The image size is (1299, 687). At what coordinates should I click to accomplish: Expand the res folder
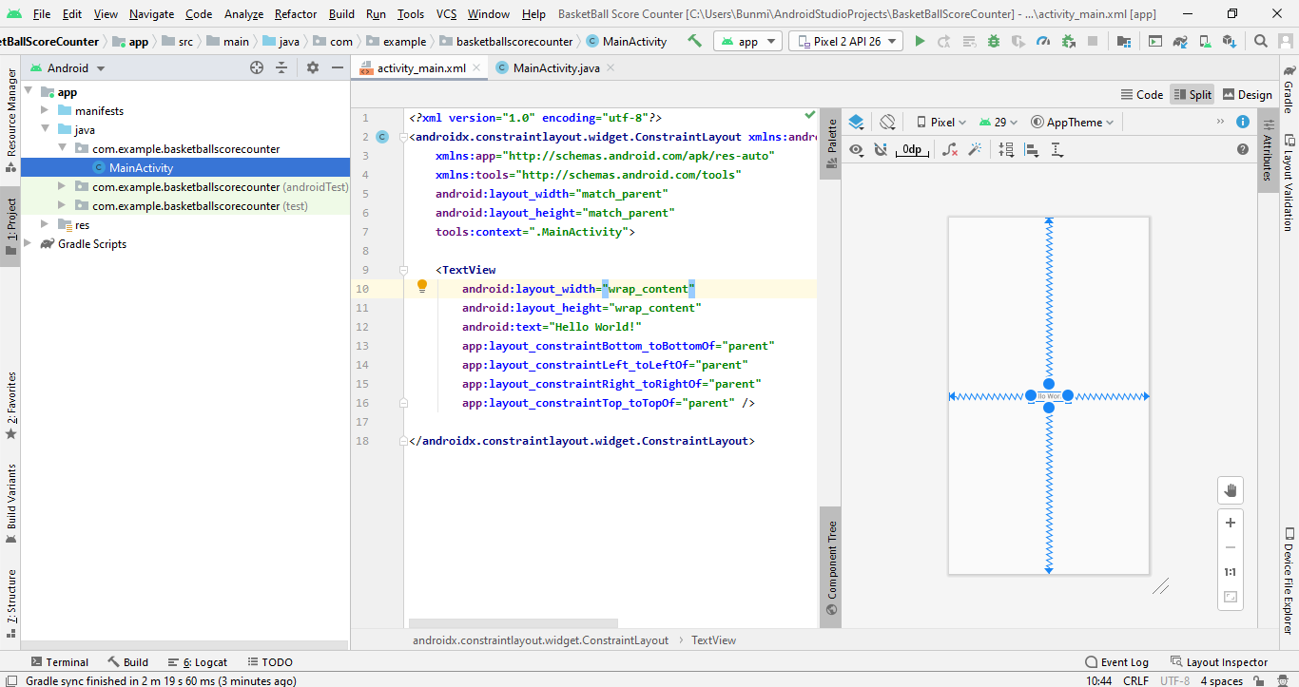coord(46,225)
